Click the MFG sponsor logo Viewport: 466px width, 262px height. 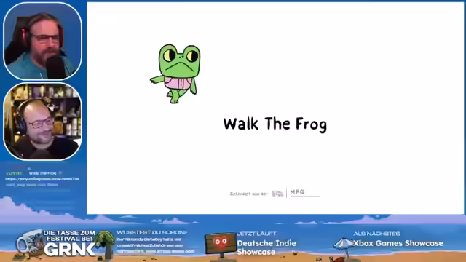304,192
